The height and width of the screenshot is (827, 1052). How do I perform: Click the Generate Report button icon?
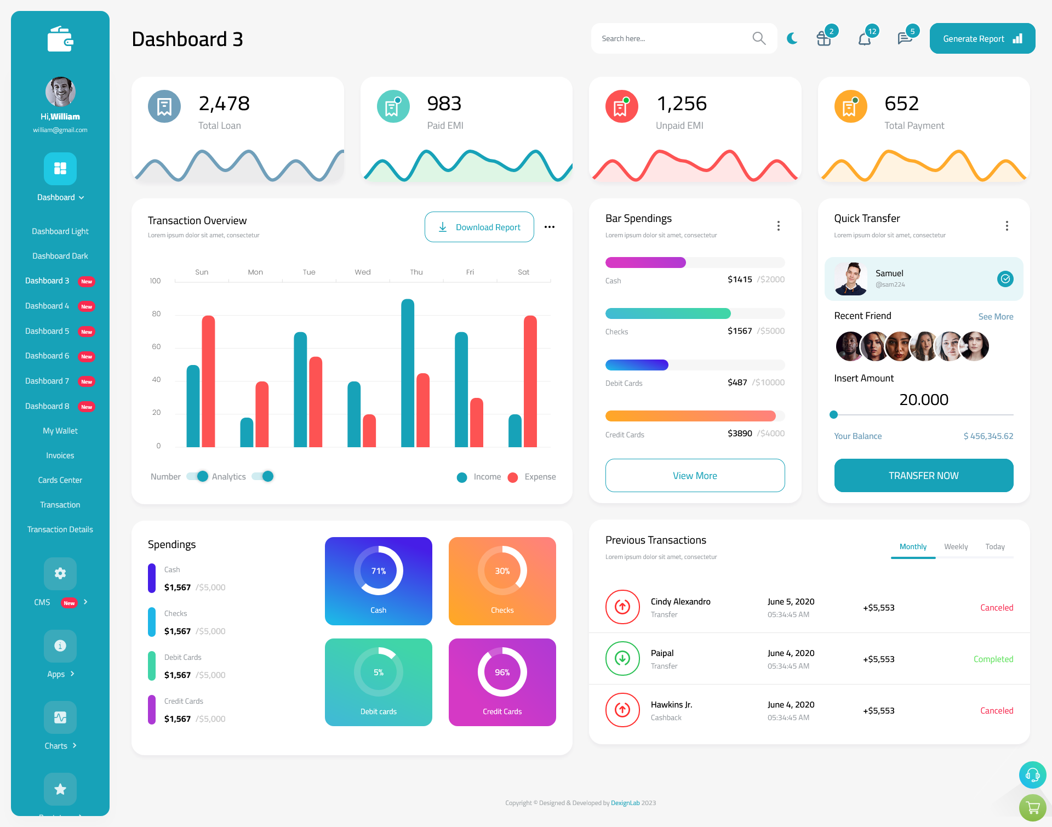(1017, 38)
